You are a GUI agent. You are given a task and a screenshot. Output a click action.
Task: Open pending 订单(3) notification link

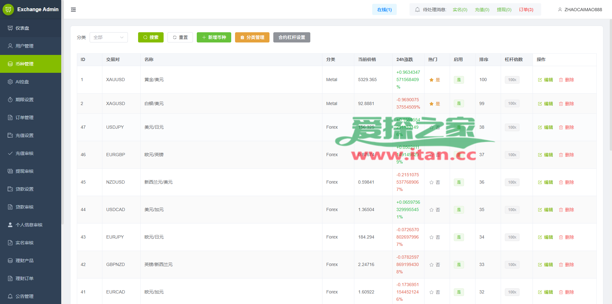[526, 10]
